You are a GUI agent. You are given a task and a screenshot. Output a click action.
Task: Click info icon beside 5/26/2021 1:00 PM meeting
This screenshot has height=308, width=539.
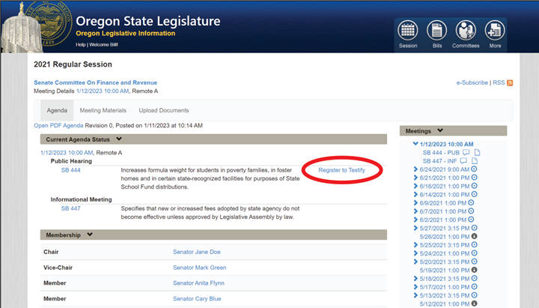474,236
